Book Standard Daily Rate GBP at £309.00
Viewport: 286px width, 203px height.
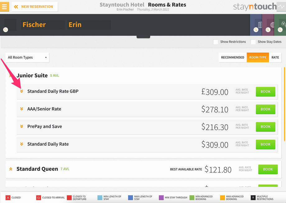click(x=265, y=92)
